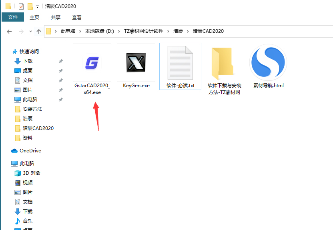Screen dimensions: 333x230
Task: Open the 安装方法 folder in sidebar
Action: click(x=32, y=109)
